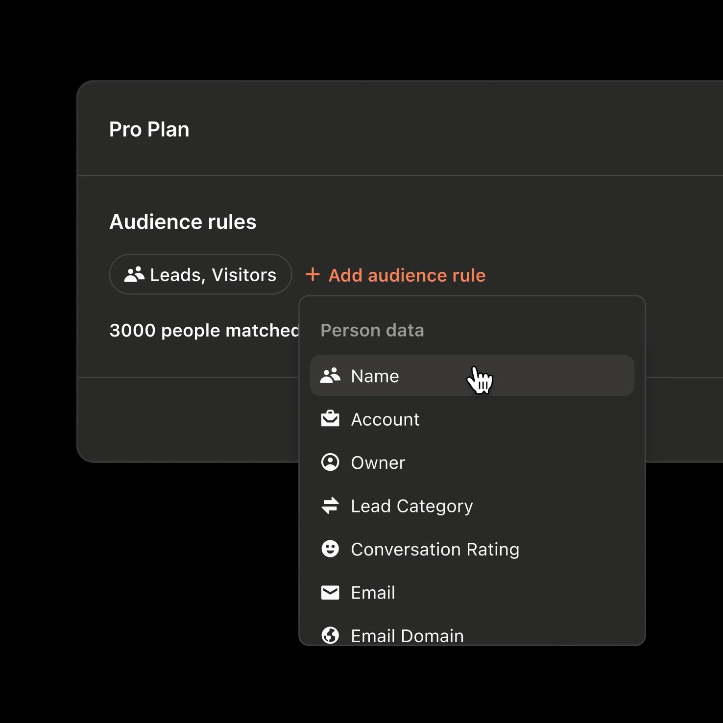Click the briefcase icon beside Account
723x723 pixels.
330,419
